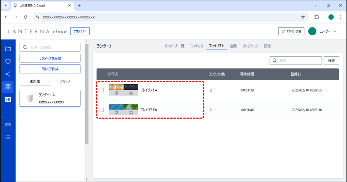
Task: Open the chart analytics sidebar icon
Action: 8,99
